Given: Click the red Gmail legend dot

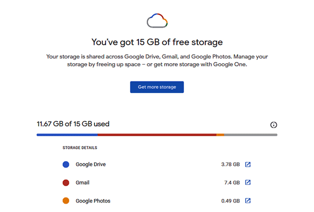Looking at the screenshot, I should [66, 183].
